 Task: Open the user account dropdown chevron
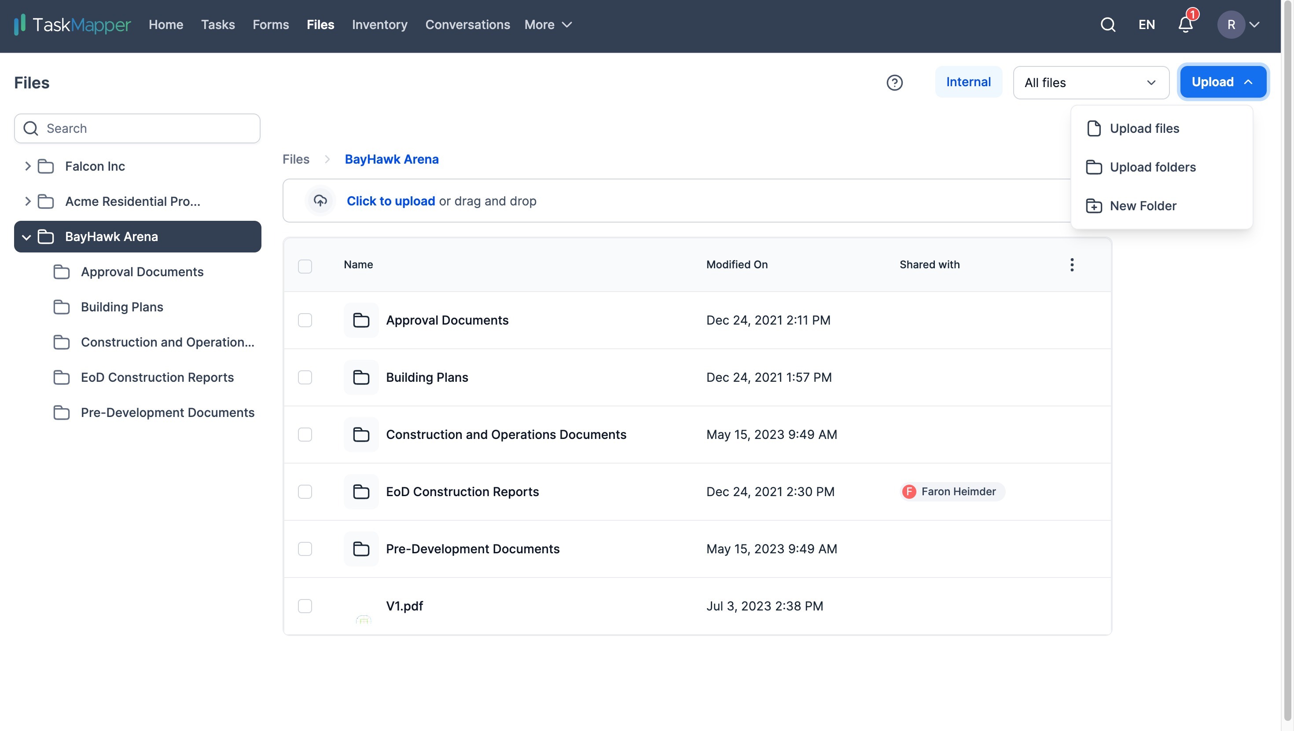(1254, 25)
